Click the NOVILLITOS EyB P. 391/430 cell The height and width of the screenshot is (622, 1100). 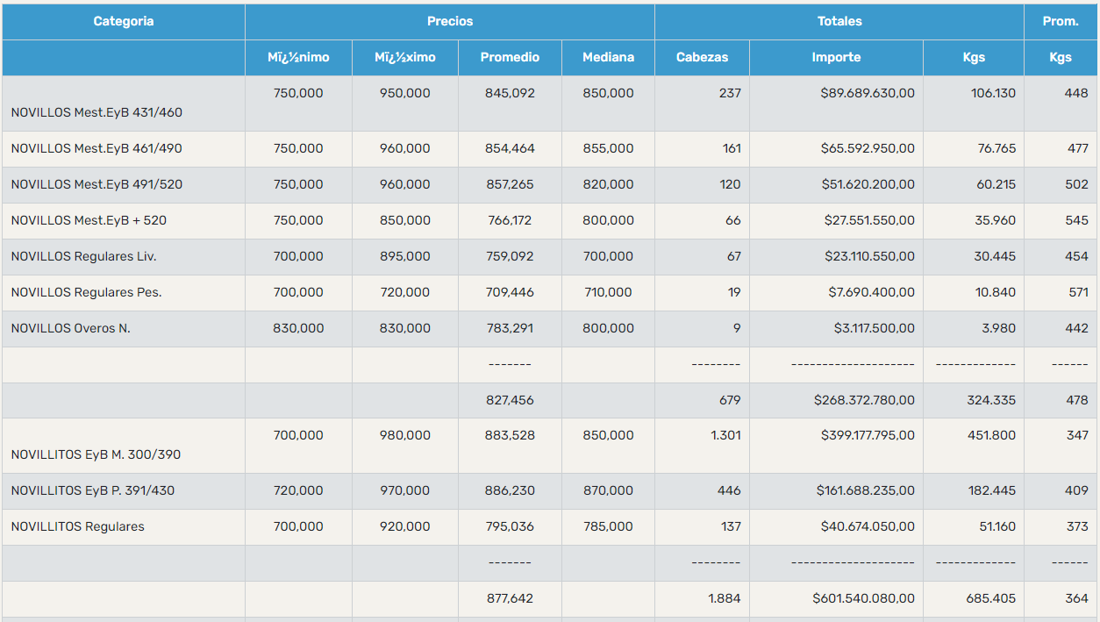pyautogui.click(x=92, y=490)
